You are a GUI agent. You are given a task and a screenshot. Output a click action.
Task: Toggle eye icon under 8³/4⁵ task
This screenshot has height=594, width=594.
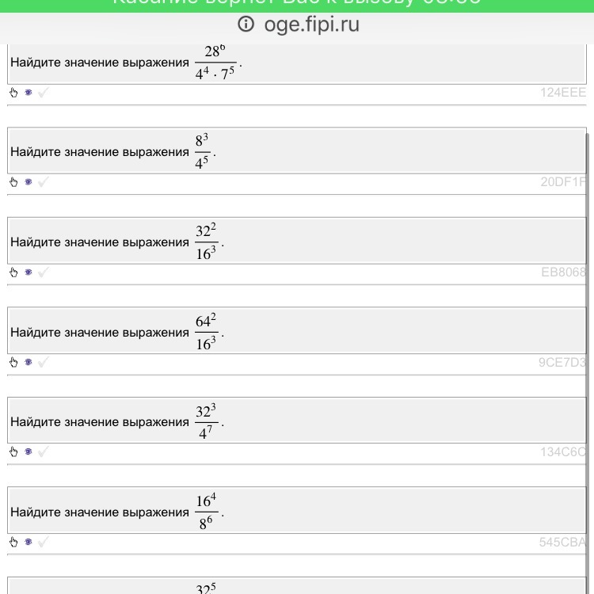click(29, 182)
